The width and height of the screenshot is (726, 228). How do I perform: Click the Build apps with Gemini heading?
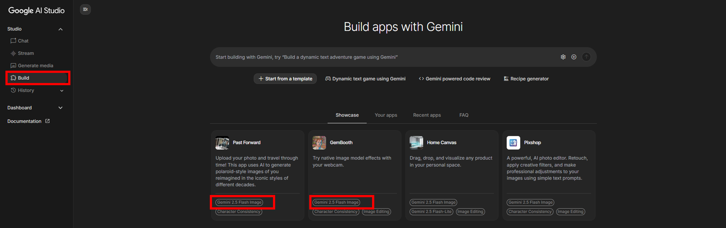coord(403,27)
